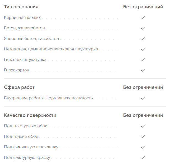Click Без ограничений header in Тип основания
The height and width of the screenshot is (163, 173).
143,7
